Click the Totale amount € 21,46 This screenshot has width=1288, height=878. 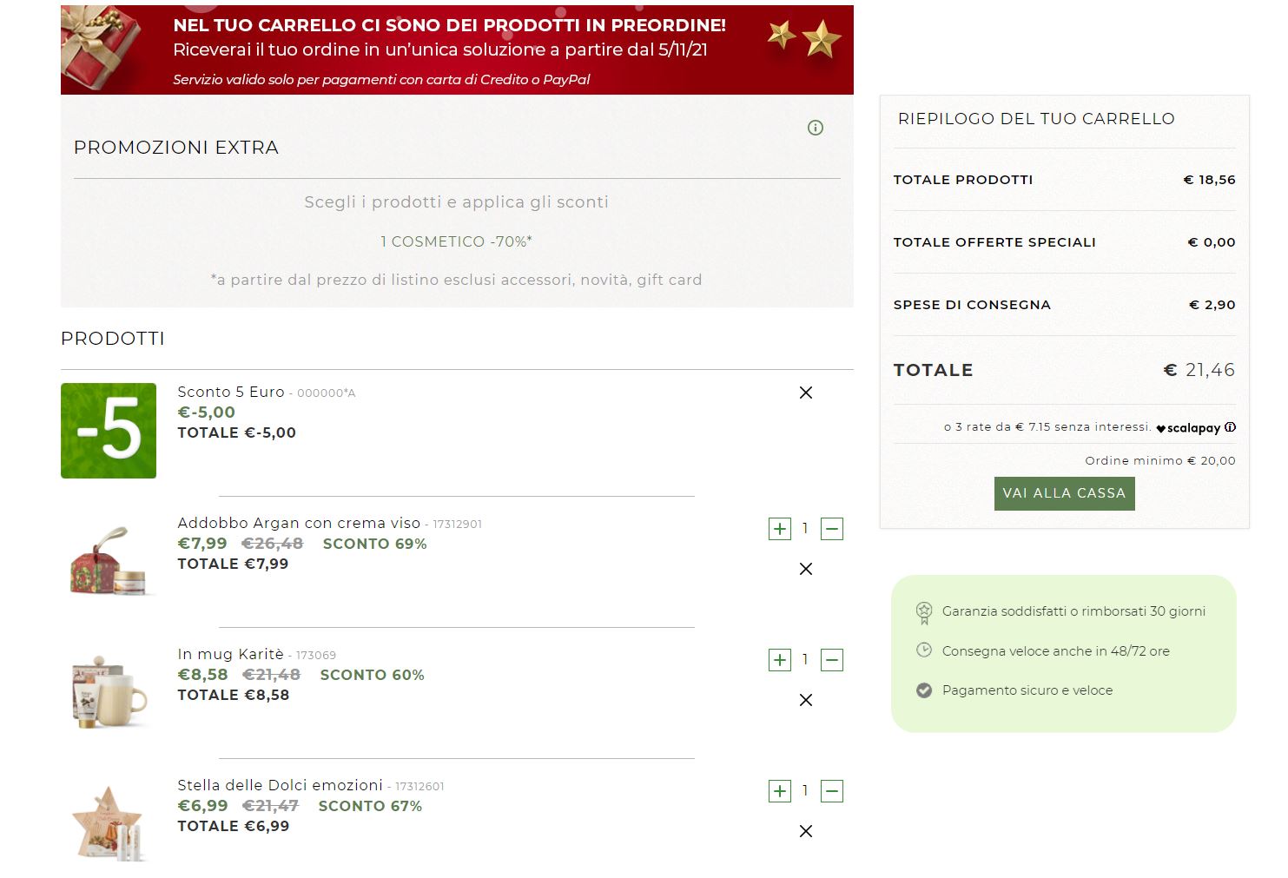[1199, 370]
